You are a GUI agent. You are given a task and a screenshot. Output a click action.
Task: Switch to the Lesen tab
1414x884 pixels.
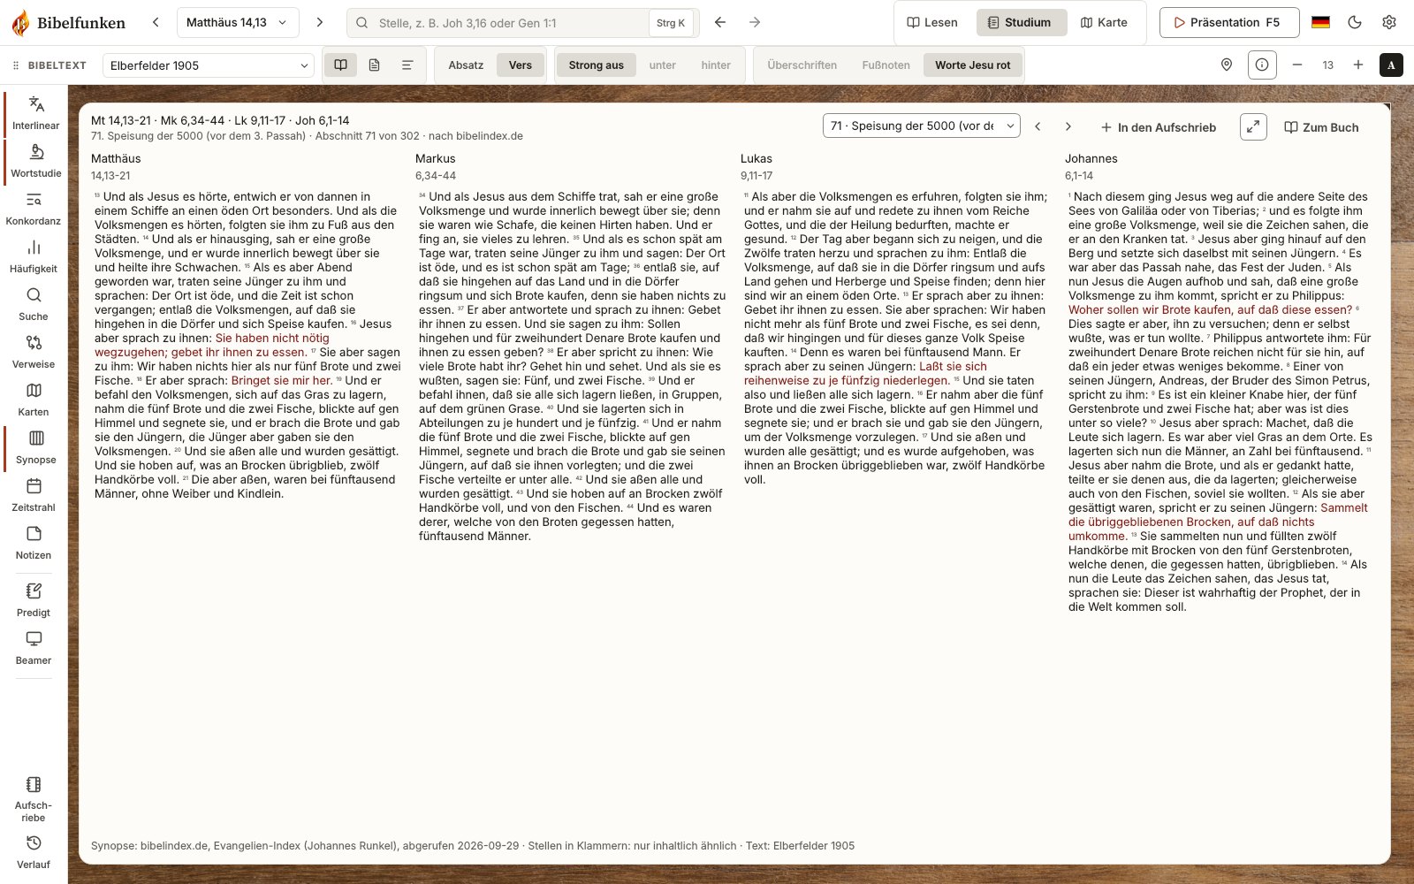[933, 22]
